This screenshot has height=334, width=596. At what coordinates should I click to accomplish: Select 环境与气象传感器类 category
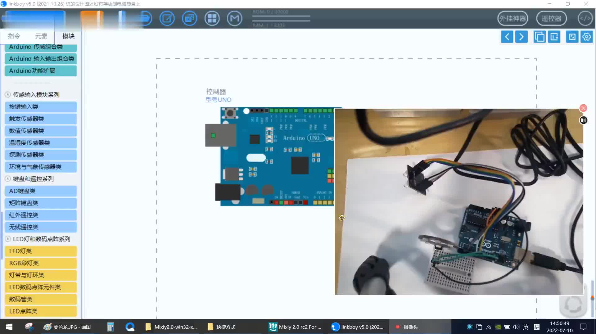click(x=41, y=167)
